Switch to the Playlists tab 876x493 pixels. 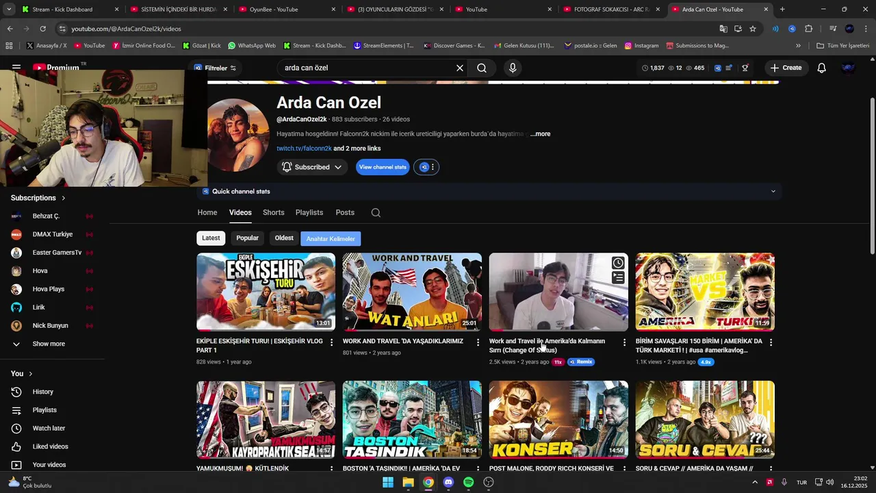[x=309, y=212]
